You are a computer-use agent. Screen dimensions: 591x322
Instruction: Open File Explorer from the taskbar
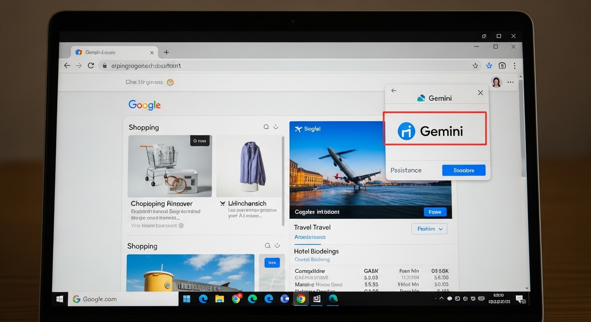pyautogui.click(x=220, y=299)
